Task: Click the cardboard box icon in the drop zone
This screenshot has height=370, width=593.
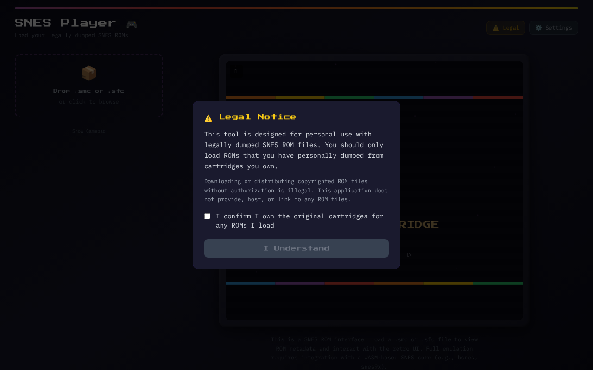Action: click(88, 72)
